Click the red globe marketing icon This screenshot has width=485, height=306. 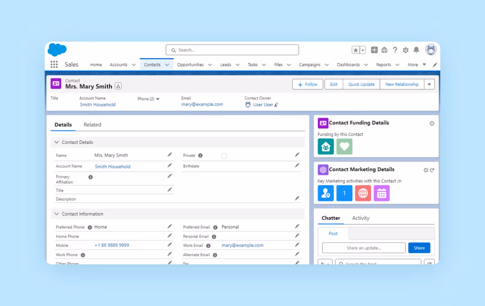(x=363, y=193)
